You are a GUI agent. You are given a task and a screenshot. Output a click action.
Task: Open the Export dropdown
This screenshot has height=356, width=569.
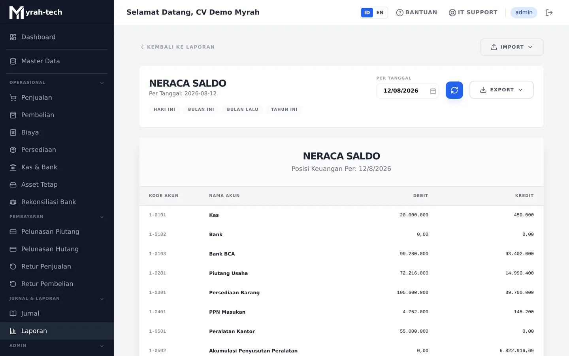pos(501,90)
